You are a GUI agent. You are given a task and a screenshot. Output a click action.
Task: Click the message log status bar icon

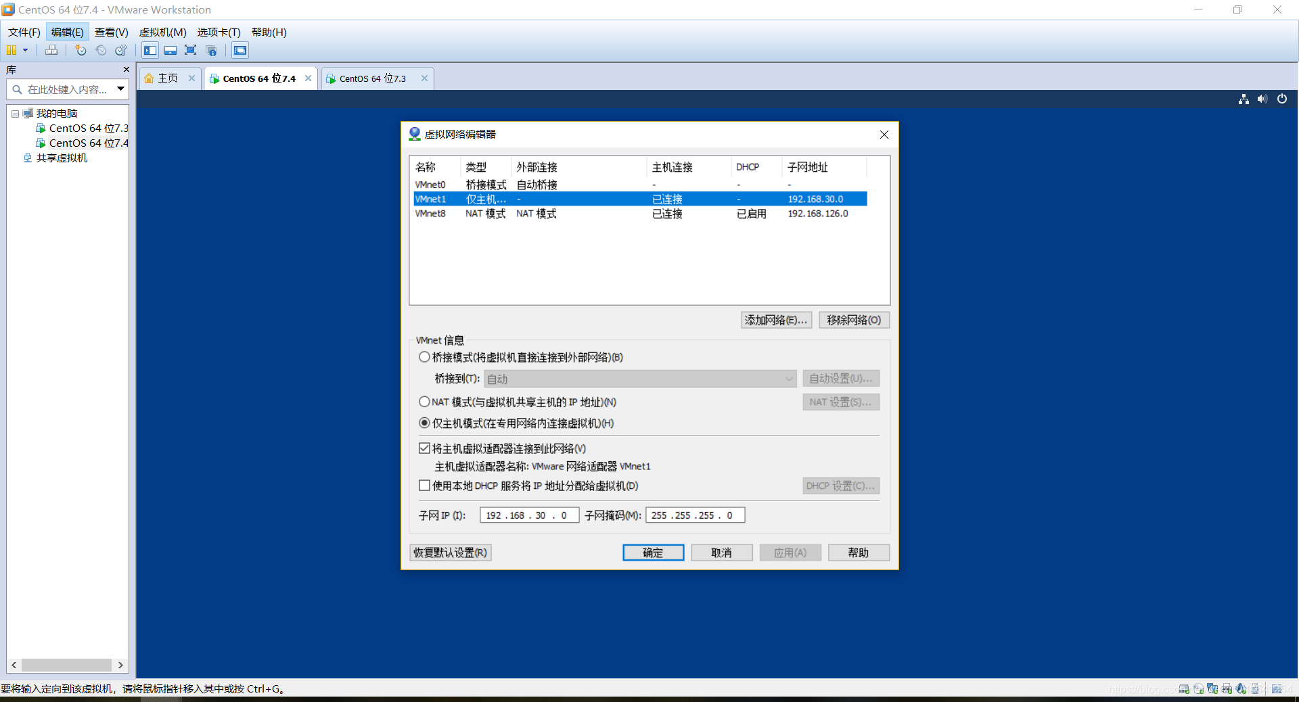coord(1277,688)
